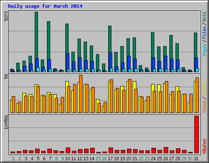Click day label '1' on the x-axis
This screenshot has width=209, height=163.
point(13,159)
